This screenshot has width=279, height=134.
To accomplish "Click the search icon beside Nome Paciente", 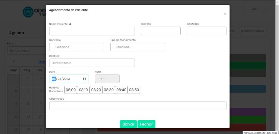I will point(70,24).
